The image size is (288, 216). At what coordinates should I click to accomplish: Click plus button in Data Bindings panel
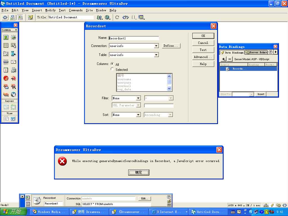tap(224, 59)
